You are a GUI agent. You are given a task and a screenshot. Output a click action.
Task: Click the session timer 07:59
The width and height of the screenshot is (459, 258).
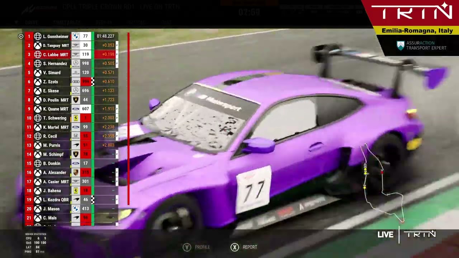pyautogui.click(x=249, y=13)
